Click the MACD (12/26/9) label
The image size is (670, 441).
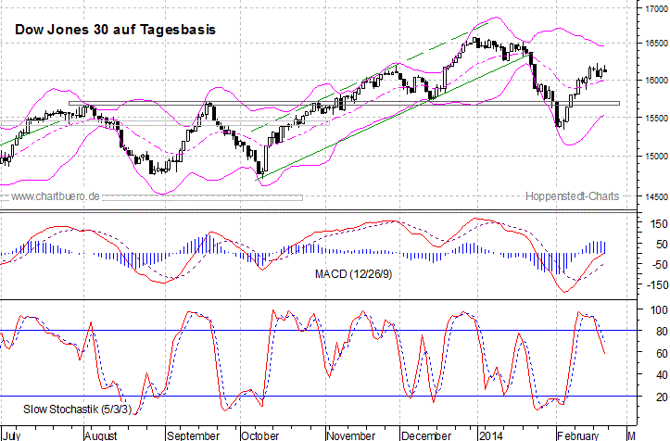coord(353,274)
